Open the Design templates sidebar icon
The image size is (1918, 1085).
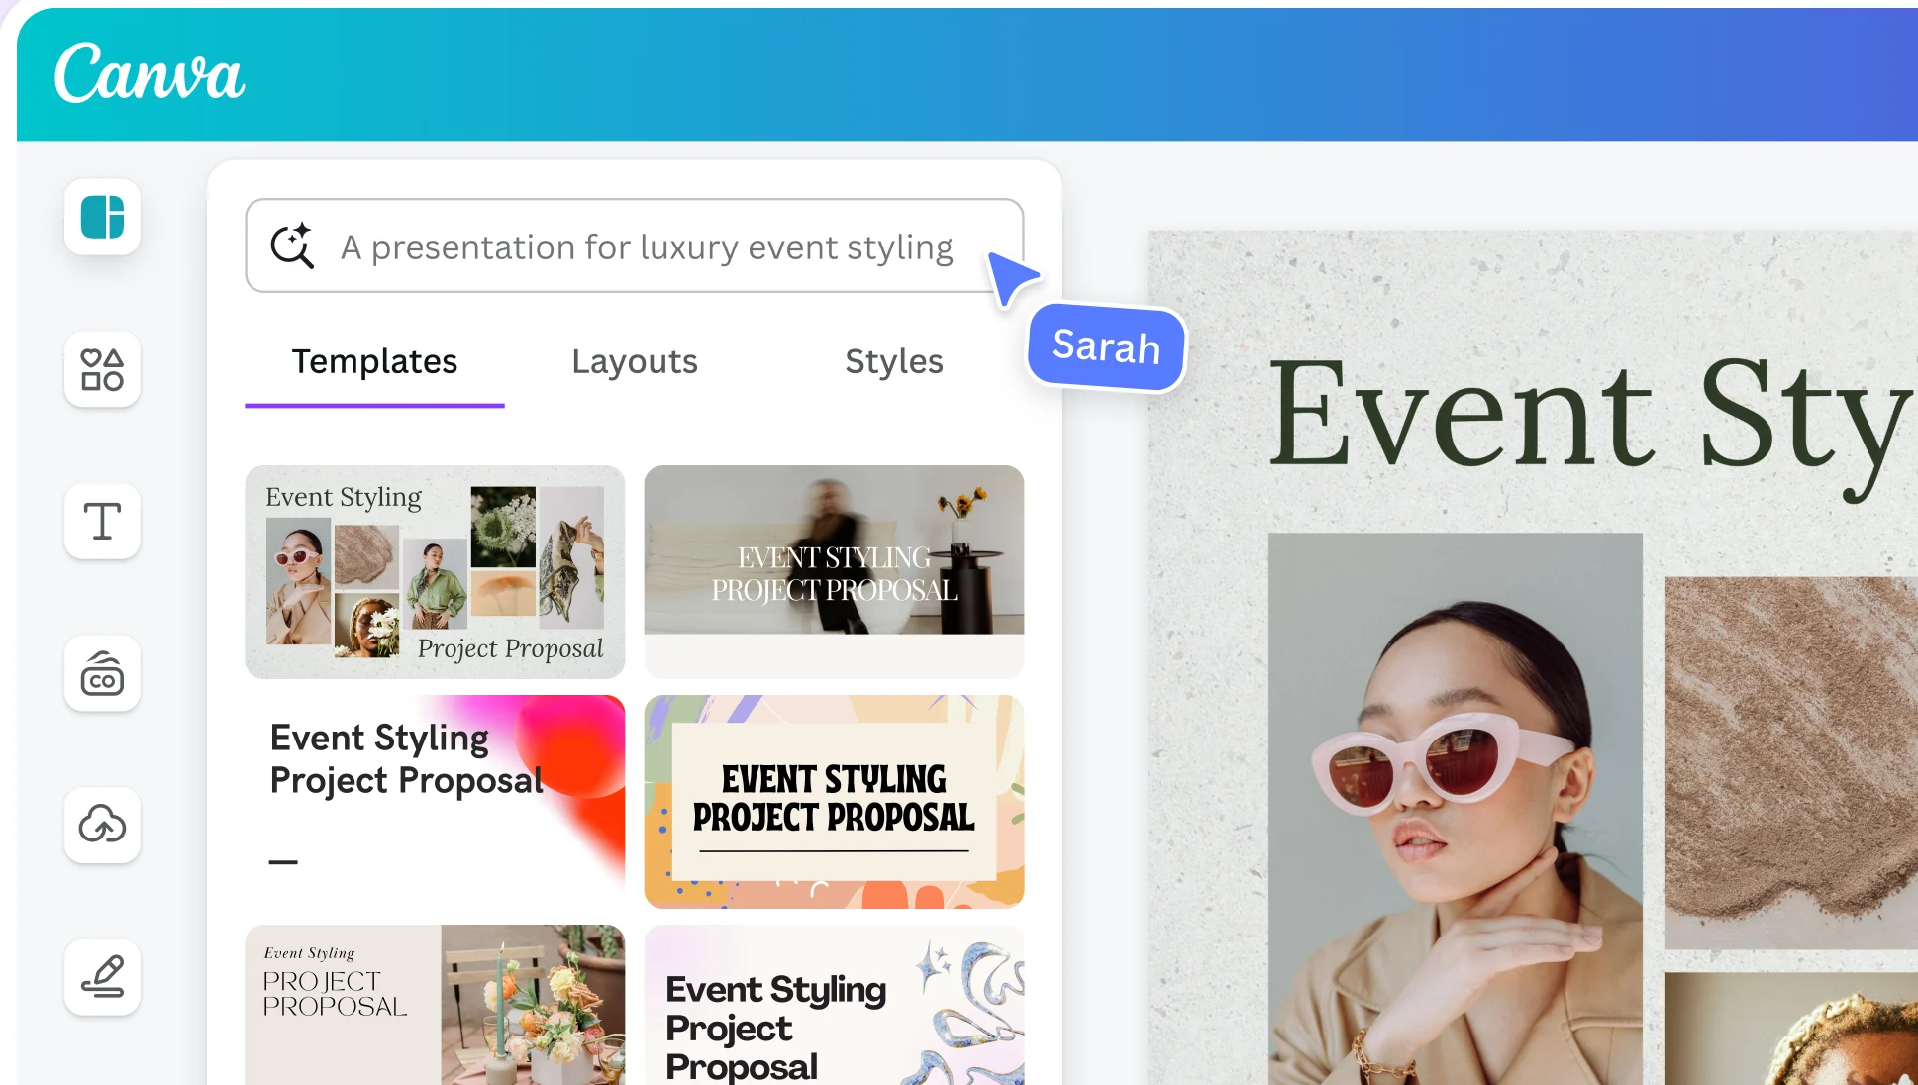click(x=102, y=217)
